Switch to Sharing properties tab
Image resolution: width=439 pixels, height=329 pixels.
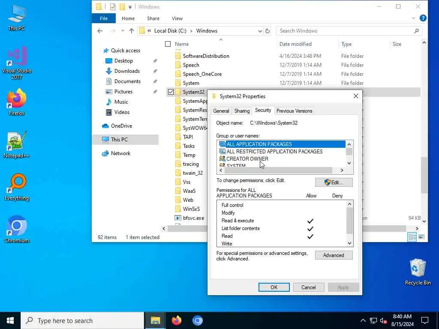242,111
